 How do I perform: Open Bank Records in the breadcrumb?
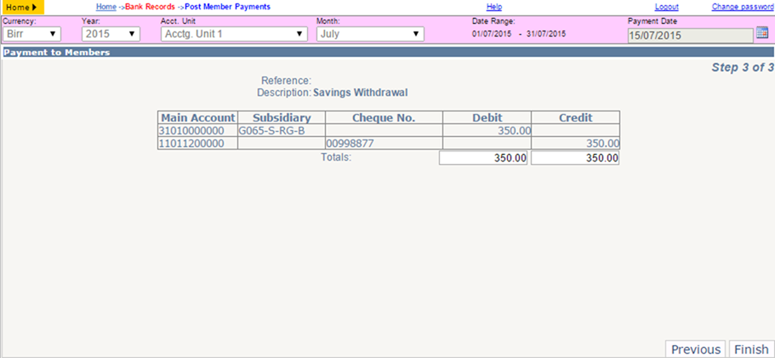(x=150, y=7)
